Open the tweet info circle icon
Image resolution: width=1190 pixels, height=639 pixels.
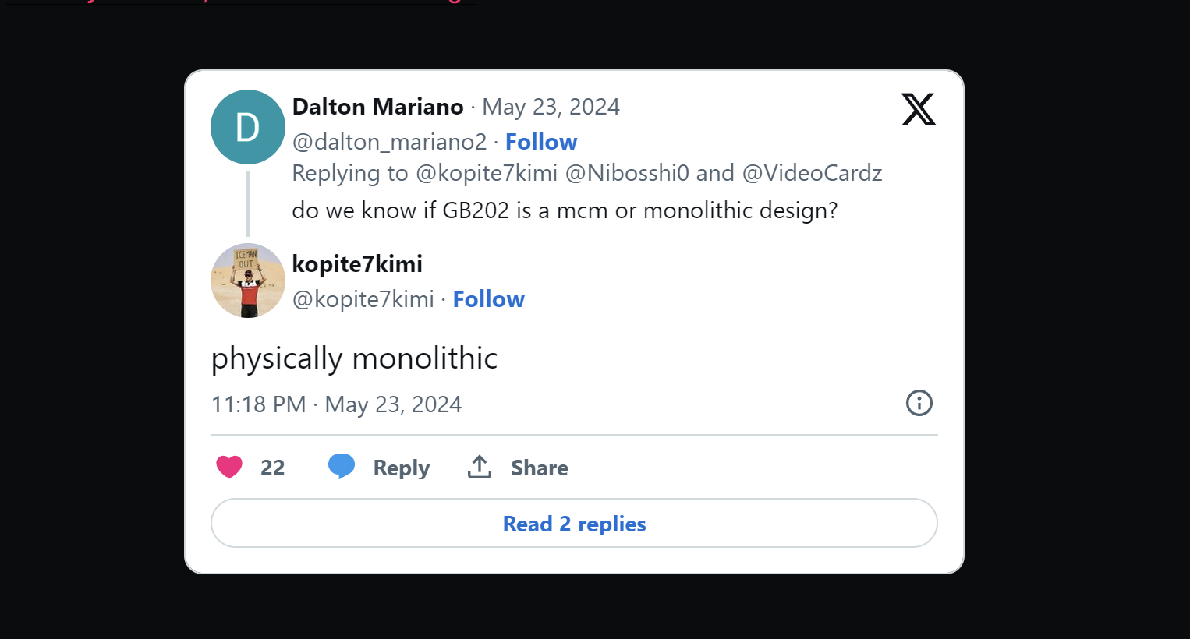(919, 403)
